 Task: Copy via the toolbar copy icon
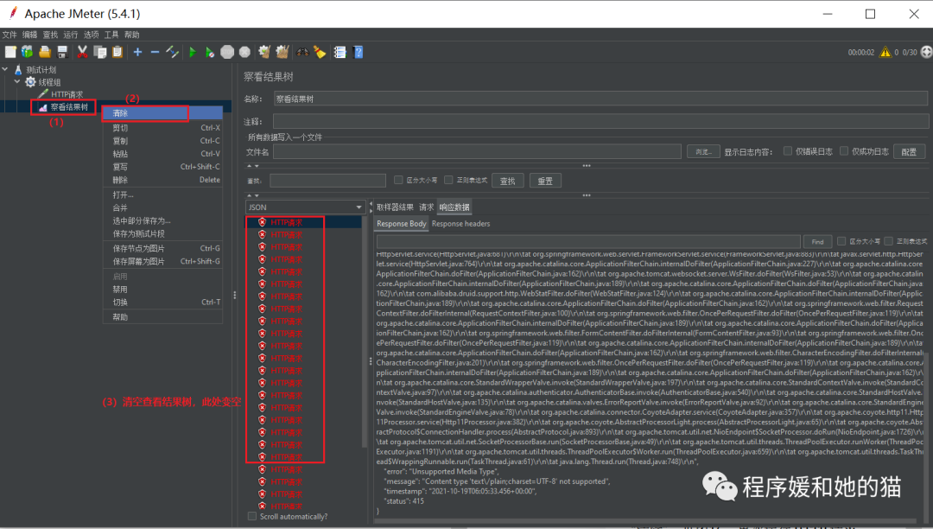(100, 53)
